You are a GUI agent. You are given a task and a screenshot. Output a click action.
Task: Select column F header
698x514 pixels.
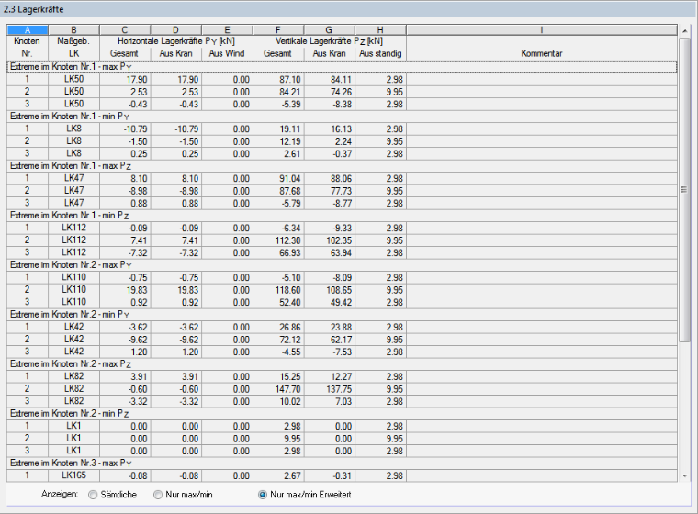278,30
